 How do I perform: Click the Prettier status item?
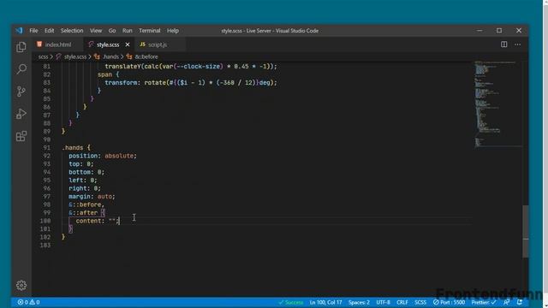[x=484, y=302]
